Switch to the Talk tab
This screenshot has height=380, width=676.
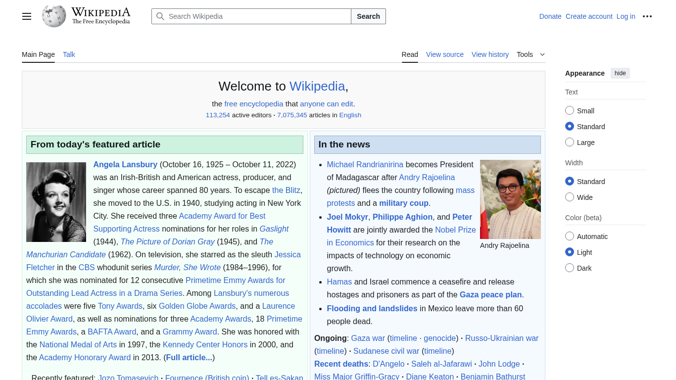(x=69, y=54)
